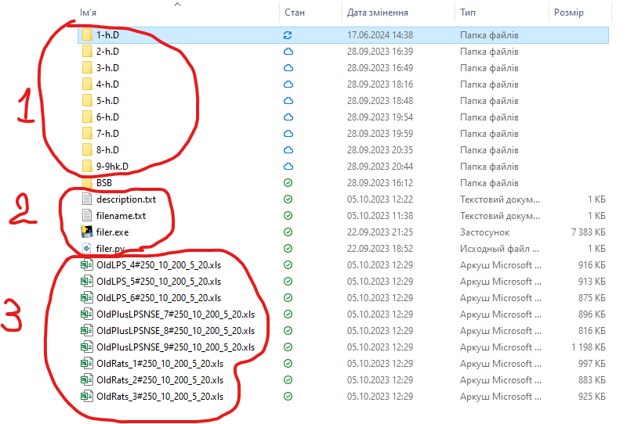634x424 pixels.
Task: Click the 2-h.D folder icon
Action: pos(87,52)
